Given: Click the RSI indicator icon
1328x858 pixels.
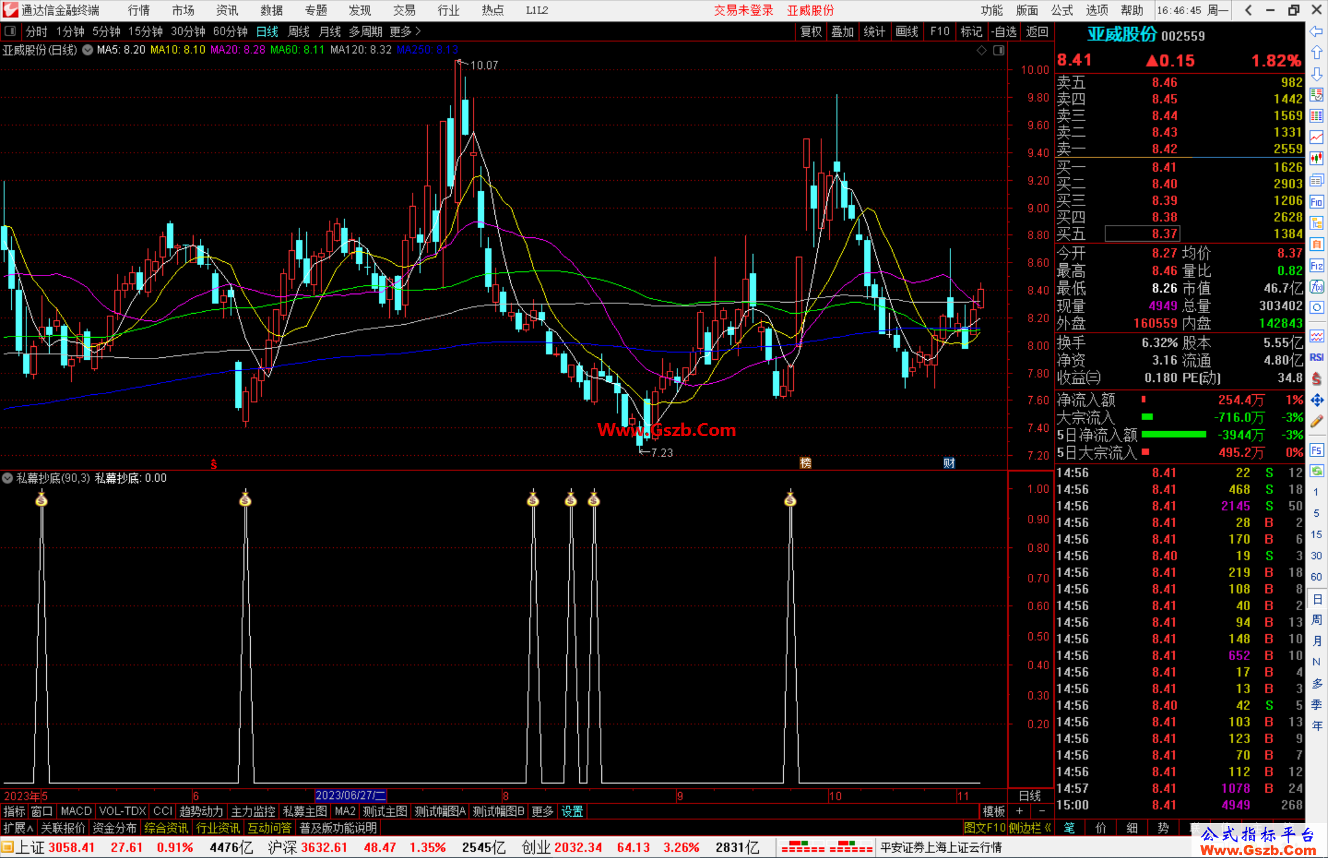Looking at the screenshot, I should pos(1316,357).
